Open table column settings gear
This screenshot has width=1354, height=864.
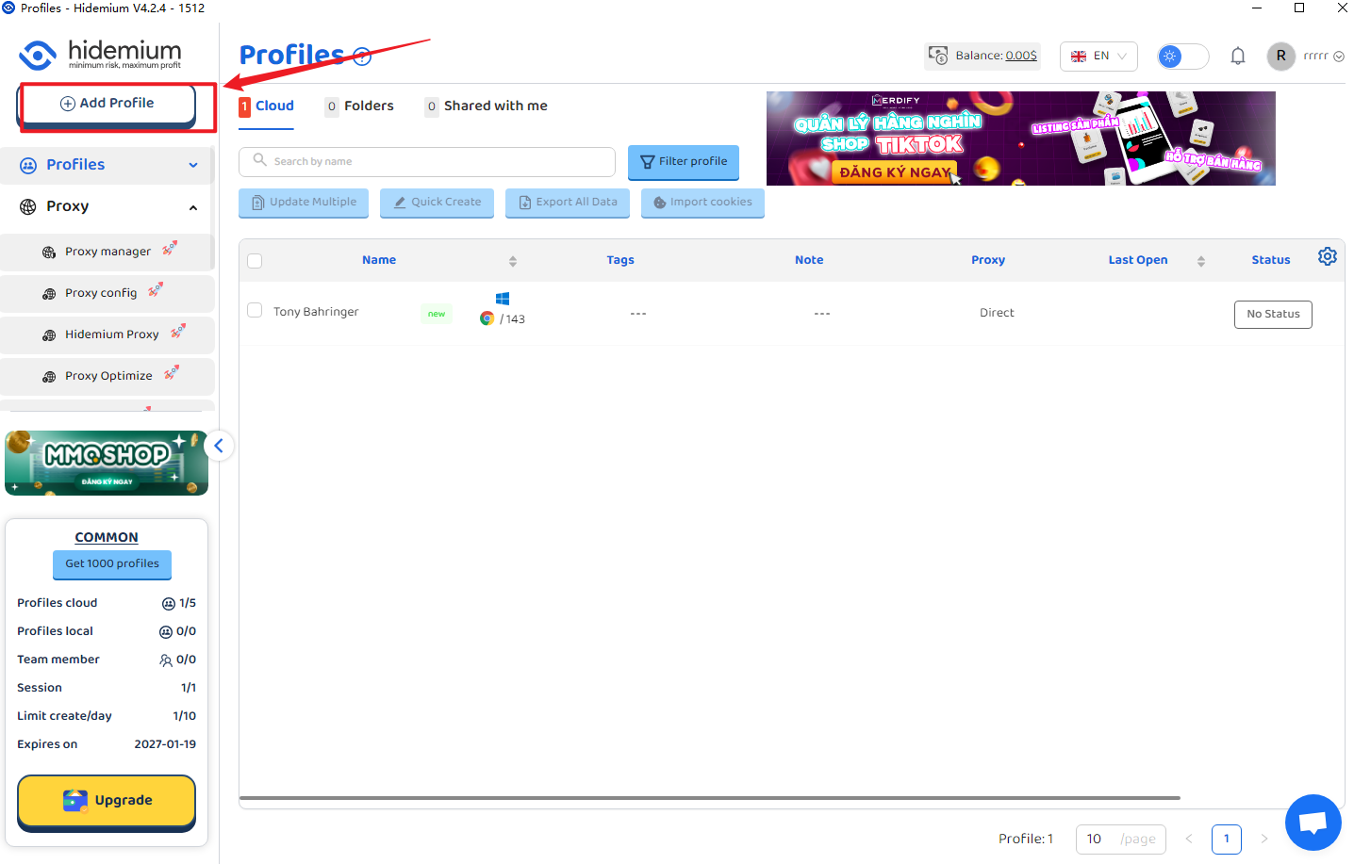pyautogui.click(x=1327, y=257)
